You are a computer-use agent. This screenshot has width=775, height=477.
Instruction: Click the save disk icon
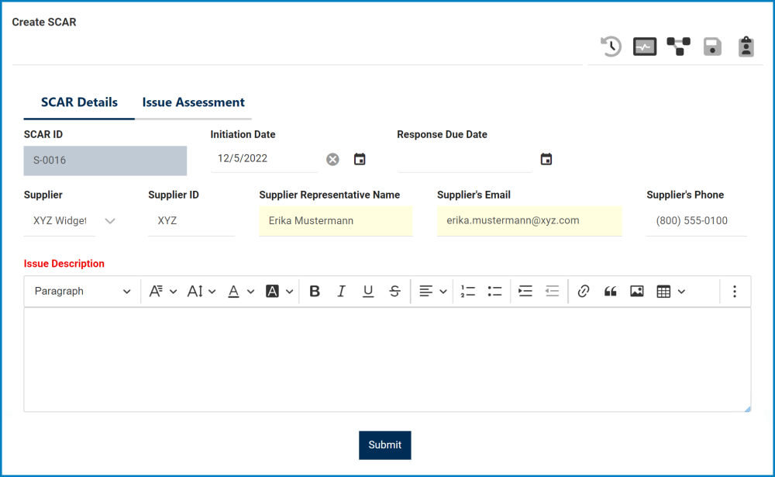(712, 47)
